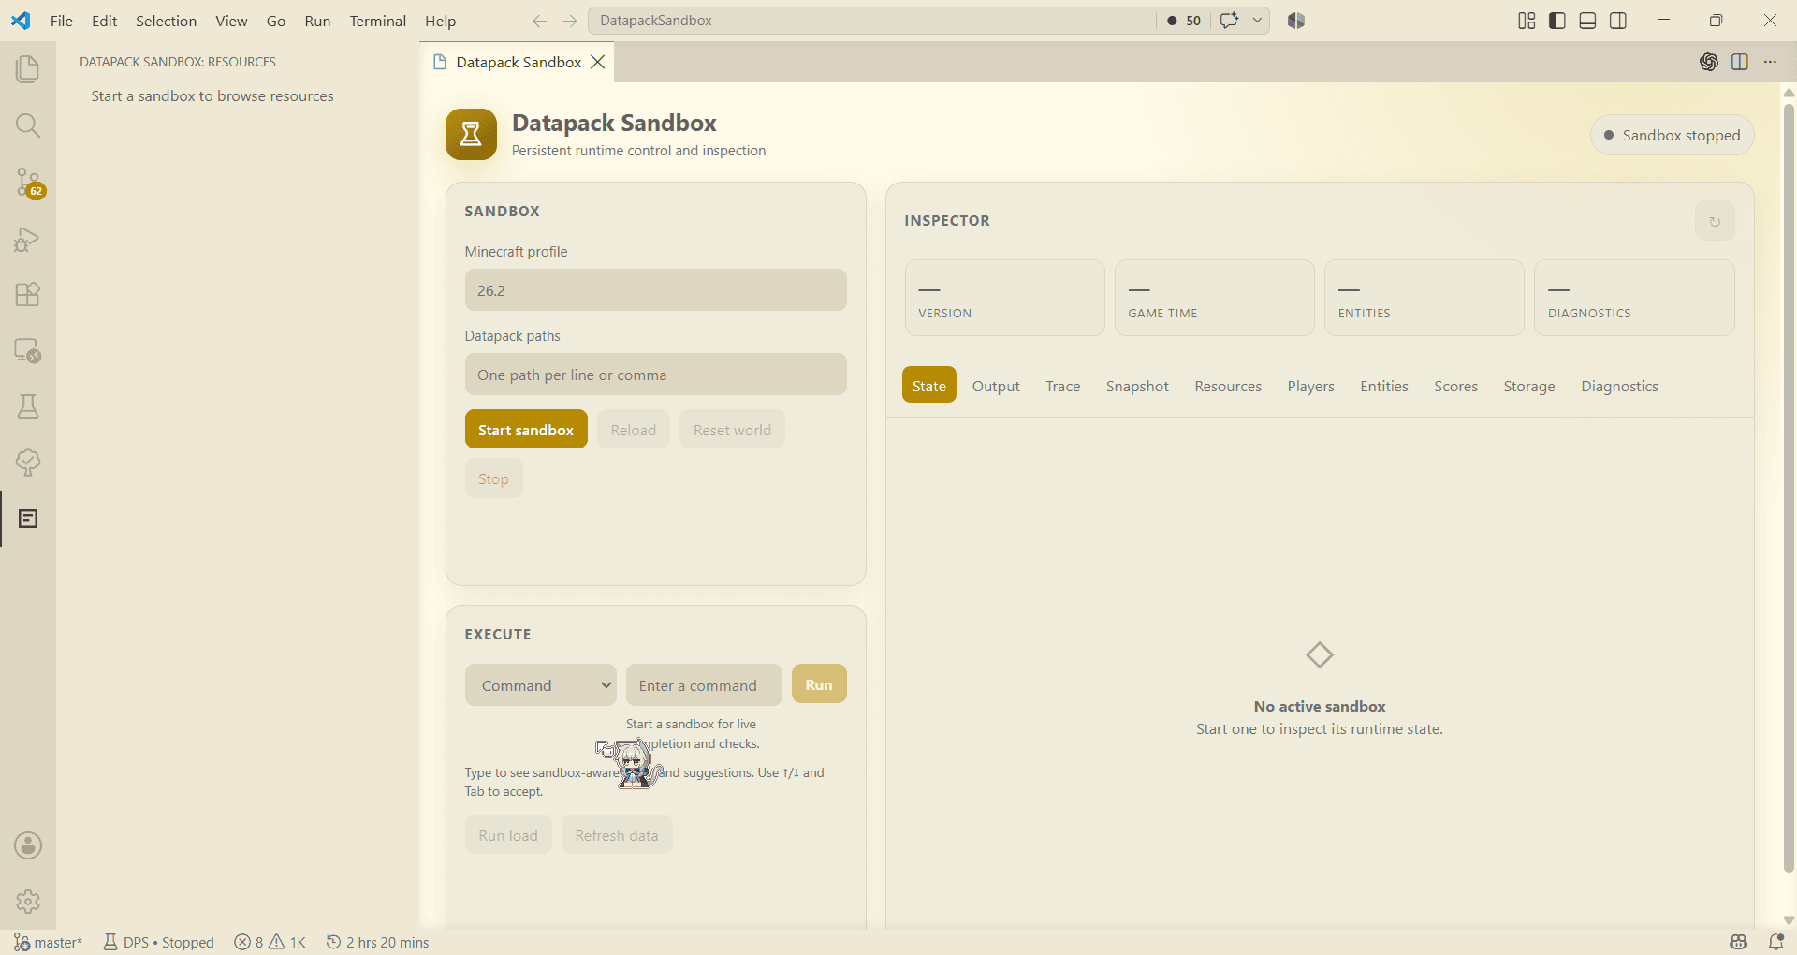1797x955 pixels.
Task: Open the editor More Actions ellipsis
Action: (x=1770, y=62)
